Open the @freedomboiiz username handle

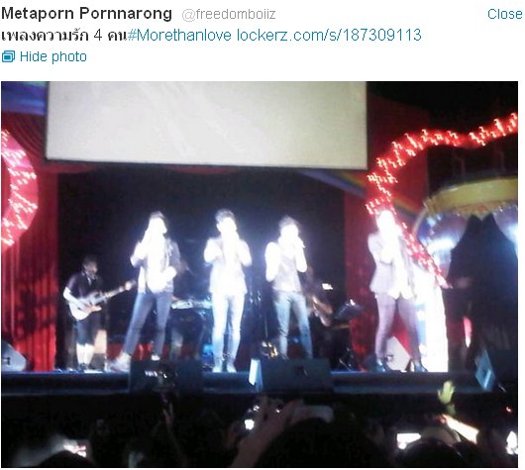click(229, 15)
